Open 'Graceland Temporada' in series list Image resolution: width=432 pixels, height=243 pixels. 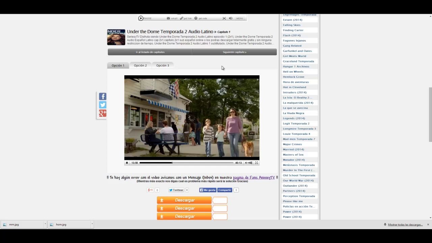click(298, 61)
